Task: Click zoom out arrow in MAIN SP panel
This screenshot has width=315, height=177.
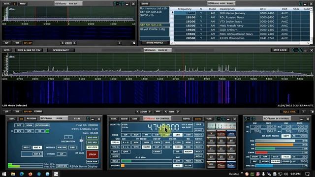Action: pyautogui.click(x=137, y=112)
